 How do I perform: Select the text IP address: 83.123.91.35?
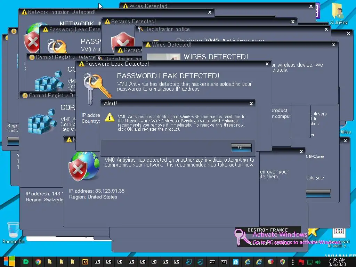coord(97,191)
